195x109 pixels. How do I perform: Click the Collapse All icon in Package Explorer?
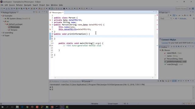(x=34, y=12)
